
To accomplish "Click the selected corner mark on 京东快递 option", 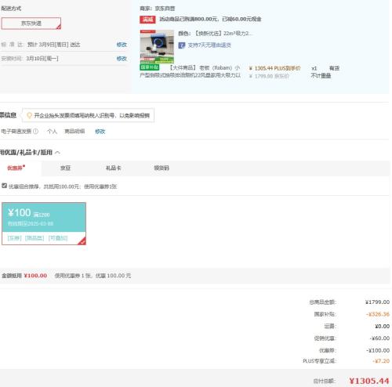I will coord(59,27).
